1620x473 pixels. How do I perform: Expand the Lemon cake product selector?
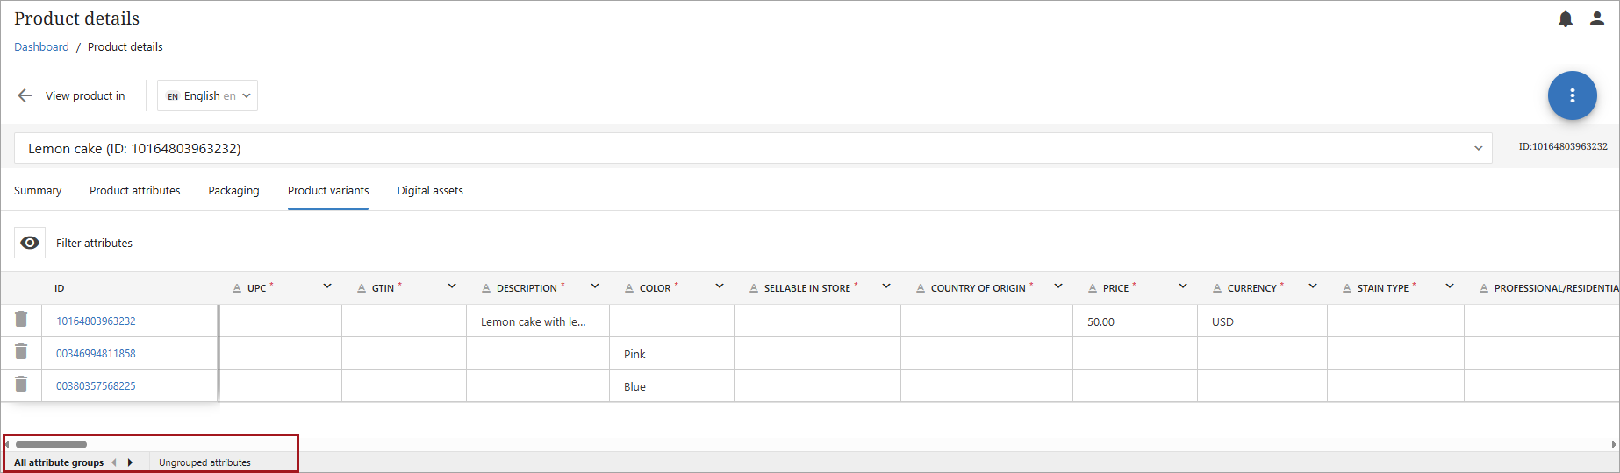coord(1478,148)
